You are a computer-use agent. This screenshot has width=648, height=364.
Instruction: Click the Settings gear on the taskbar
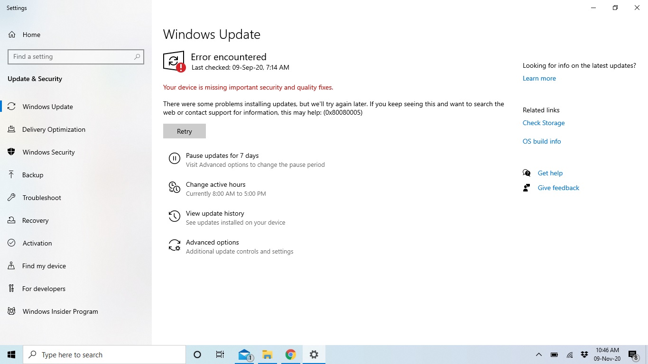[x=314, y=355]
